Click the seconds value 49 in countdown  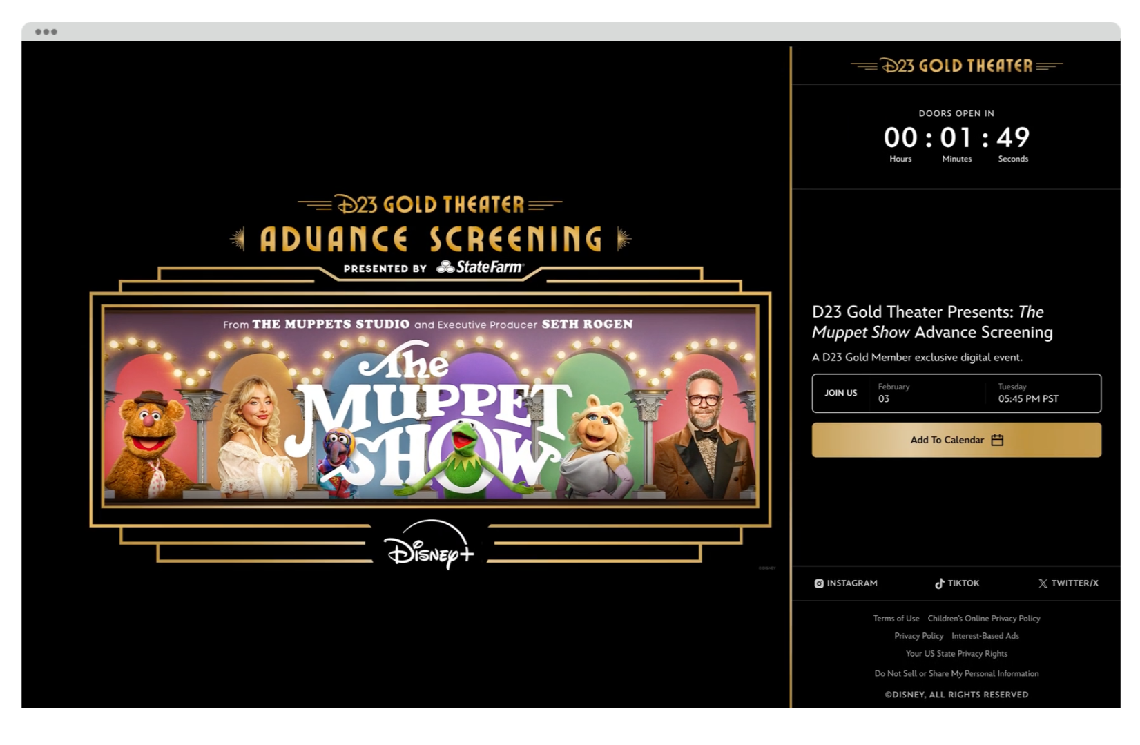1013,137
